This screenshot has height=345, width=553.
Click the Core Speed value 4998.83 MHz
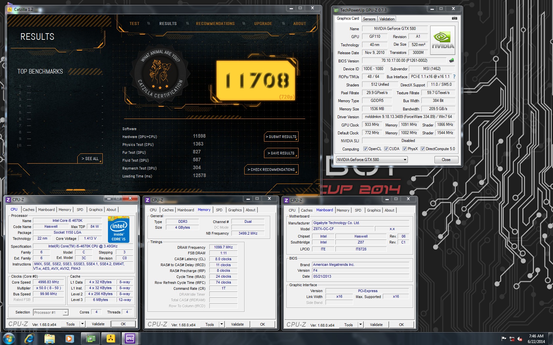(x=48, y=282)
